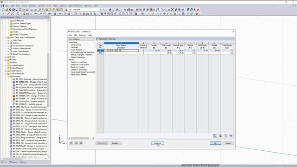This screenshot has height=167, width=297.
Task: Open the CA1 - Columns case dropdown
Action: (93, 39)
